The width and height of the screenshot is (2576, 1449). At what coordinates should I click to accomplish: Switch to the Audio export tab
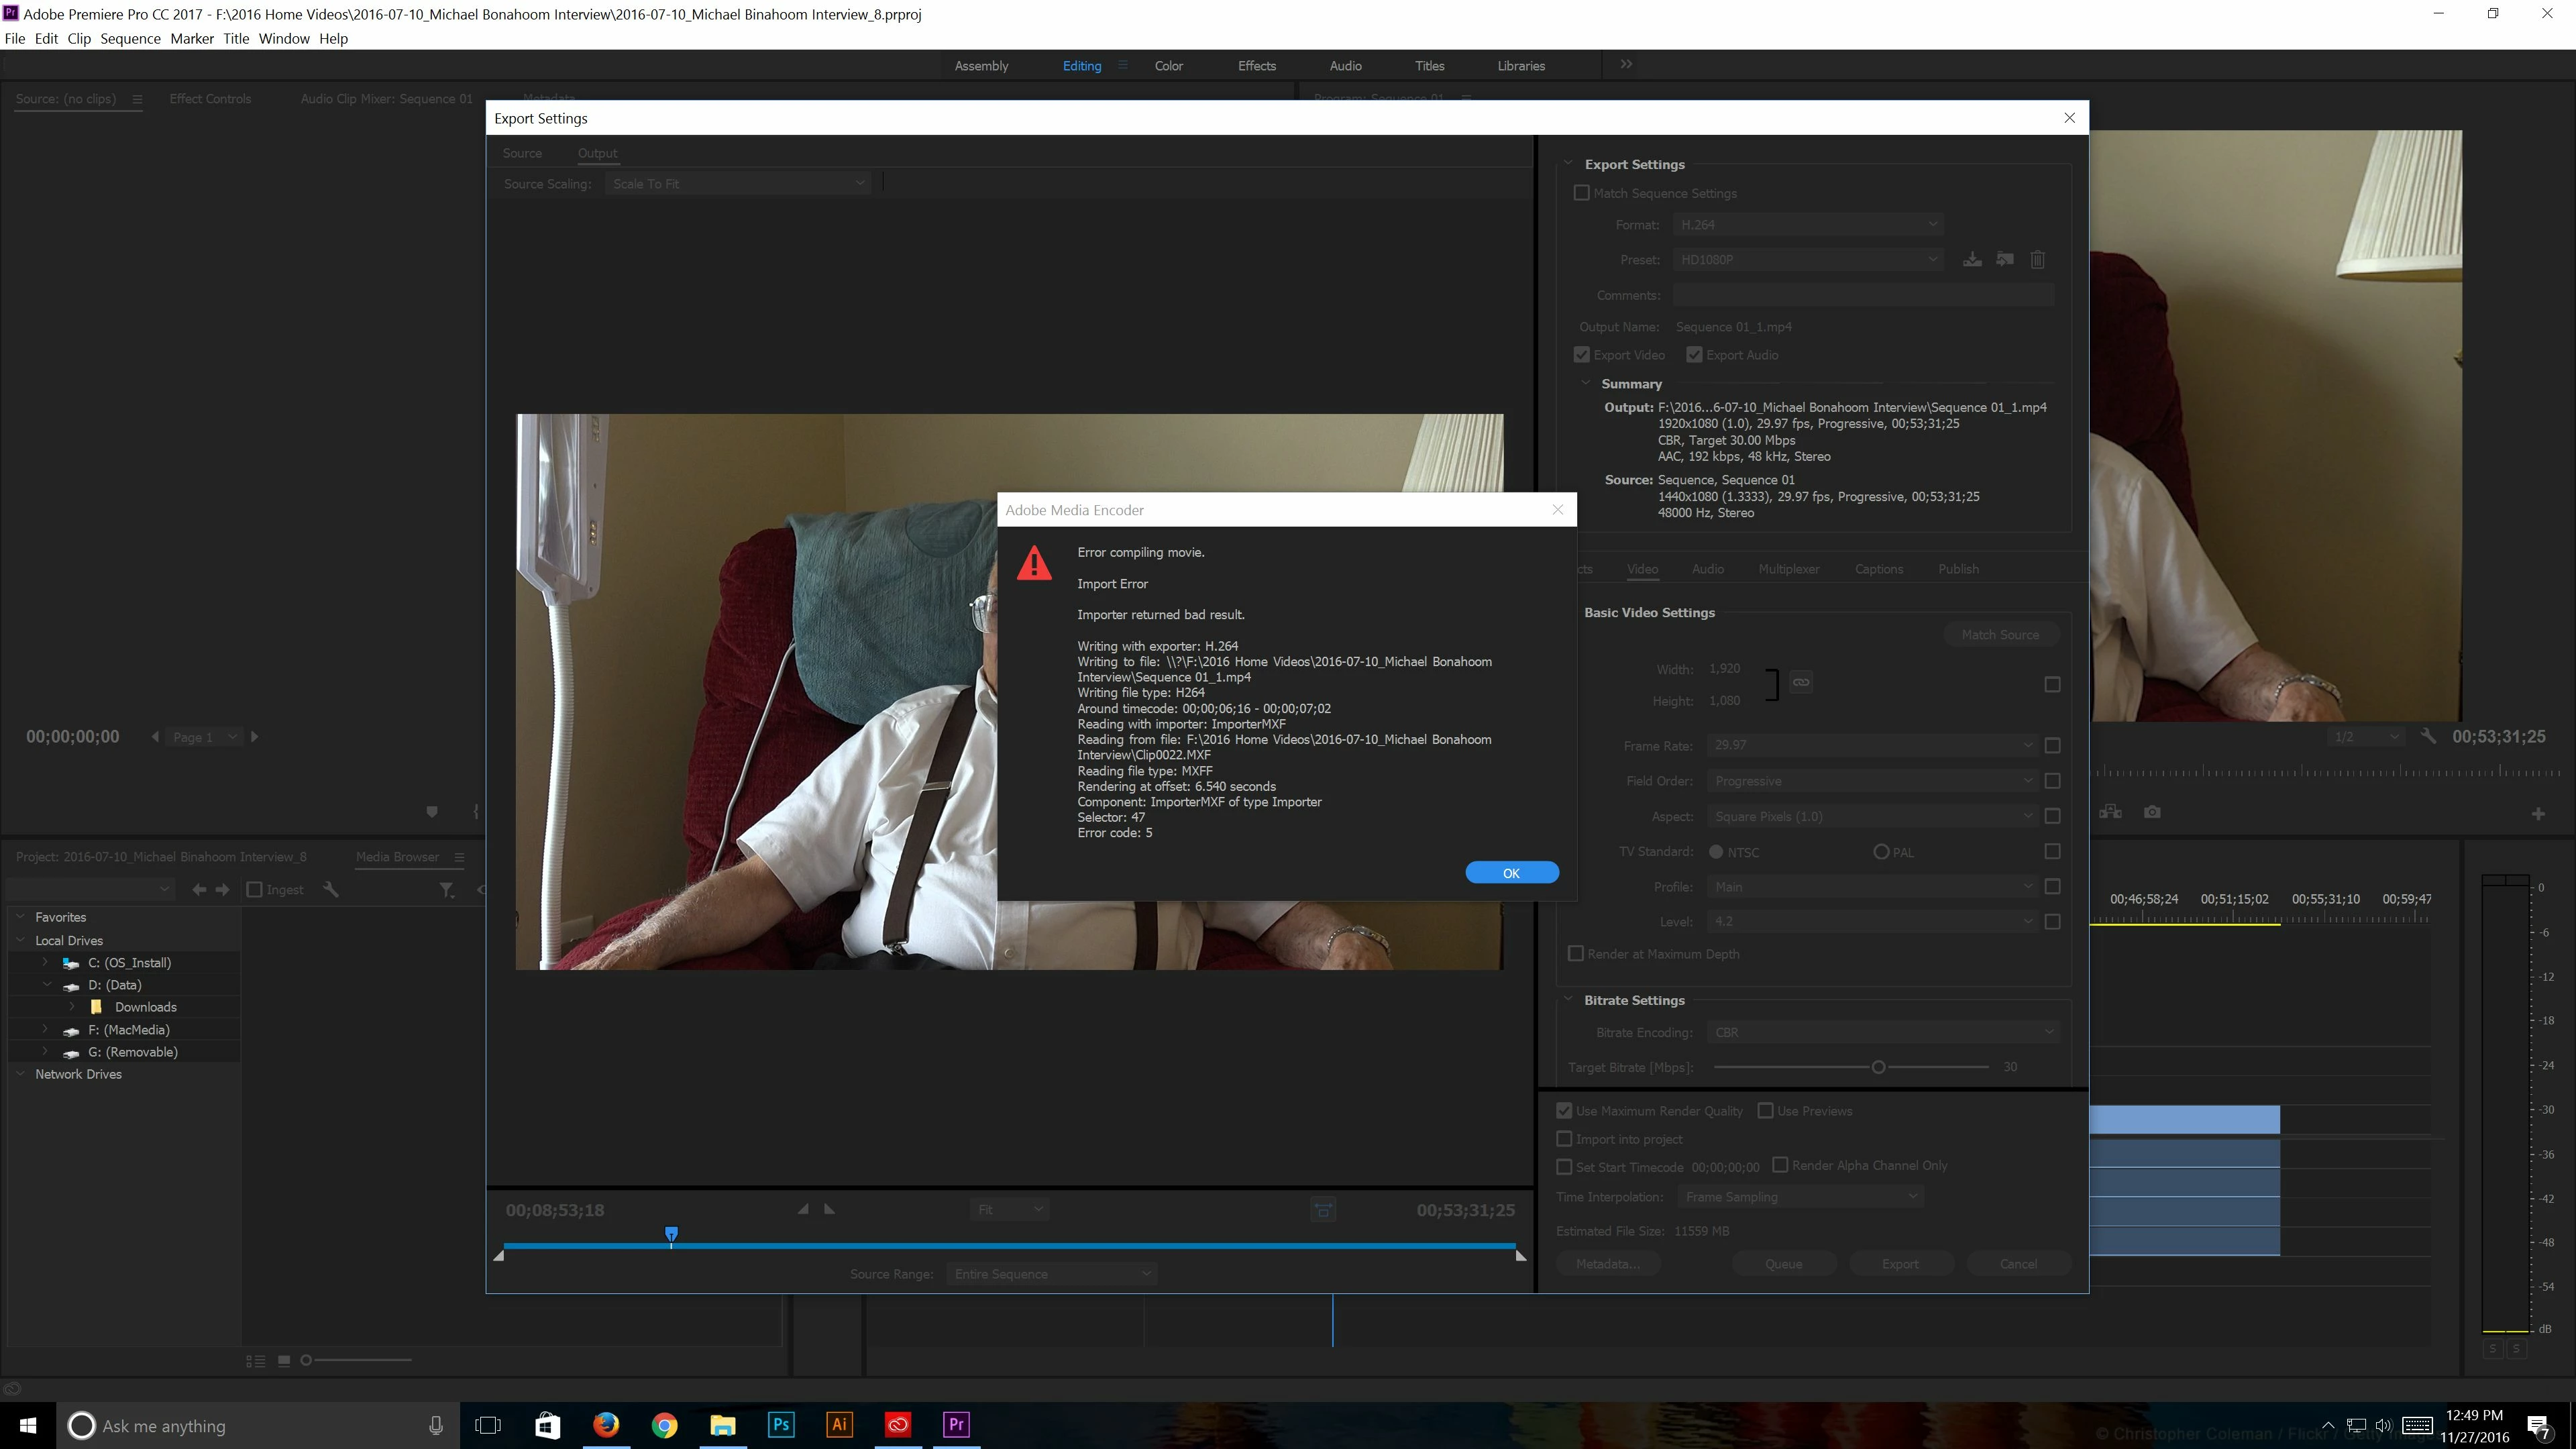coord(1707,569)
